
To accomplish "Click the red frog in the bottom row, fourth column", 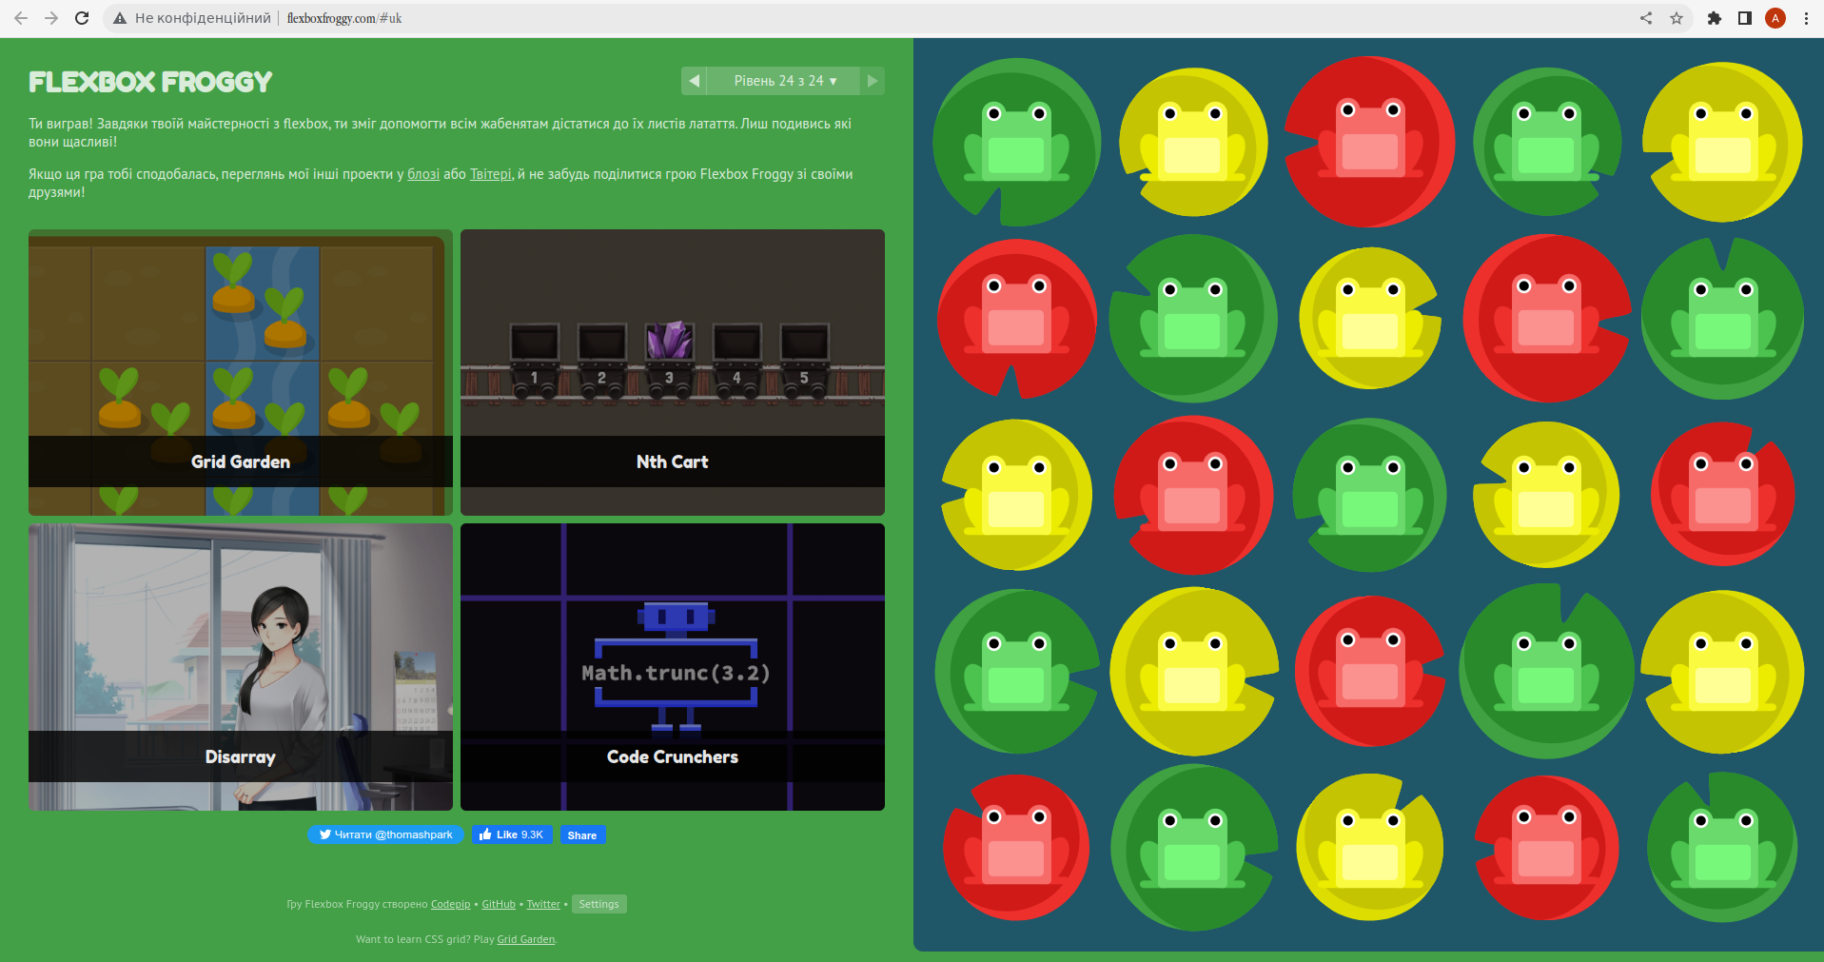I will 1546,845.
